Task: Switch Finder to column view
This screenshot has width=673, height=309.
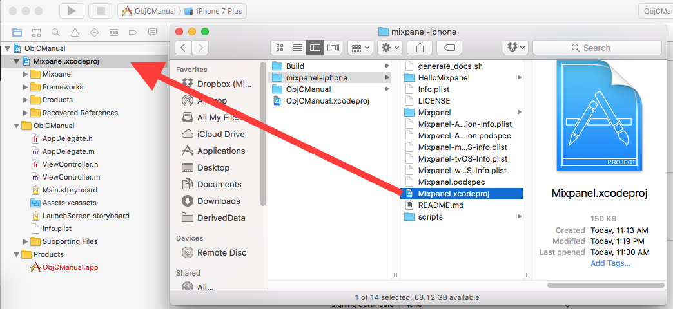Action: (x=315, y=48)
